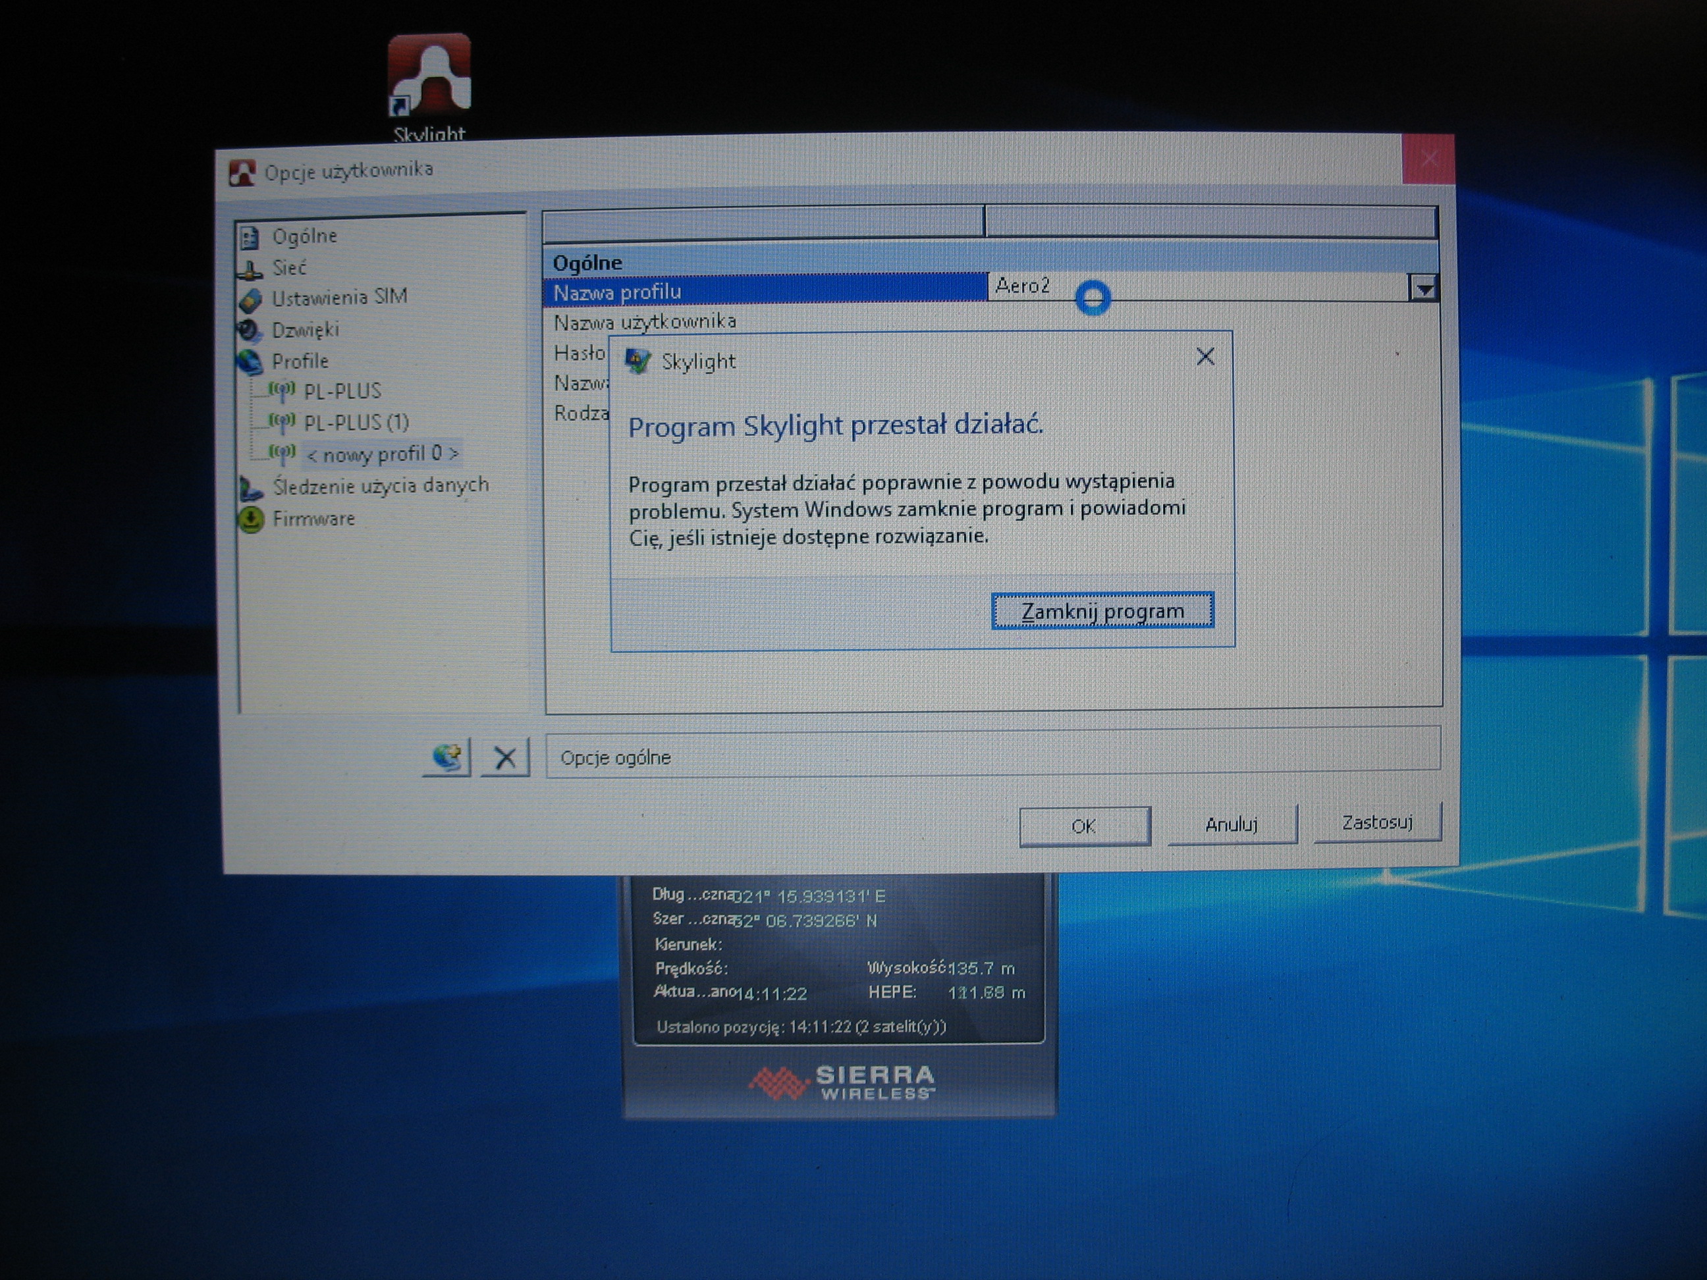
Task: Click the SIM card icon
Action: point(250,300)
